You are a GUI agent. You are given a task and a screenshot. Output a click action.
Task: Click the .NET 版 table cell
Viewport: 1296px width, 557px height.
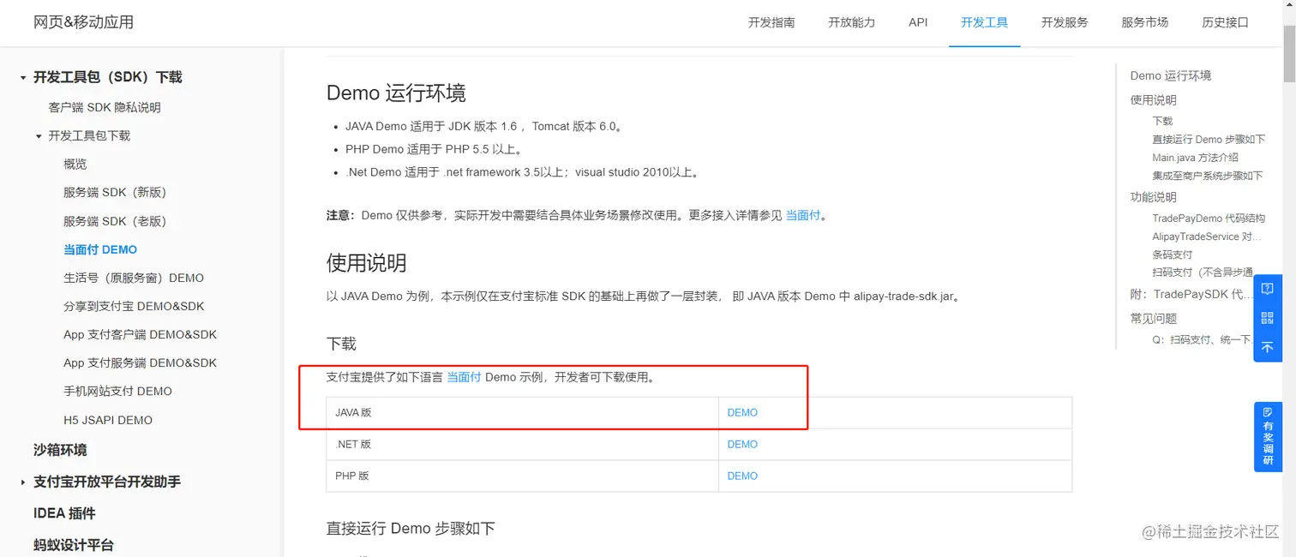pos(522,445)
